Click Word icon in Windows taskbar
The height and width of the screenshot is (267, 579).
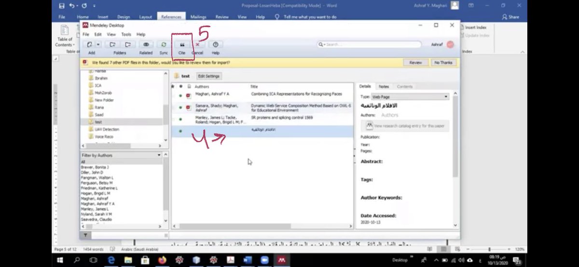point(247,260)
